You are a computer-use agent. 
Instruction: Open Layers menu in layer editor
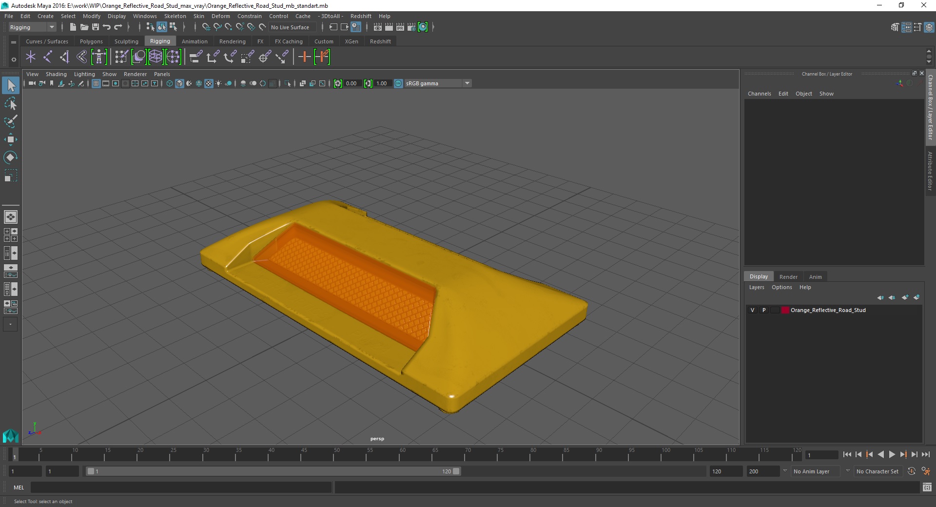pos(757,287)
